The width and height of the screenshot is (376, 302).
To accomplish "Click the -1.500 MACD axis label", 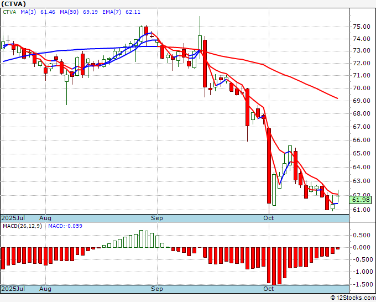I will tap(363, 284).
